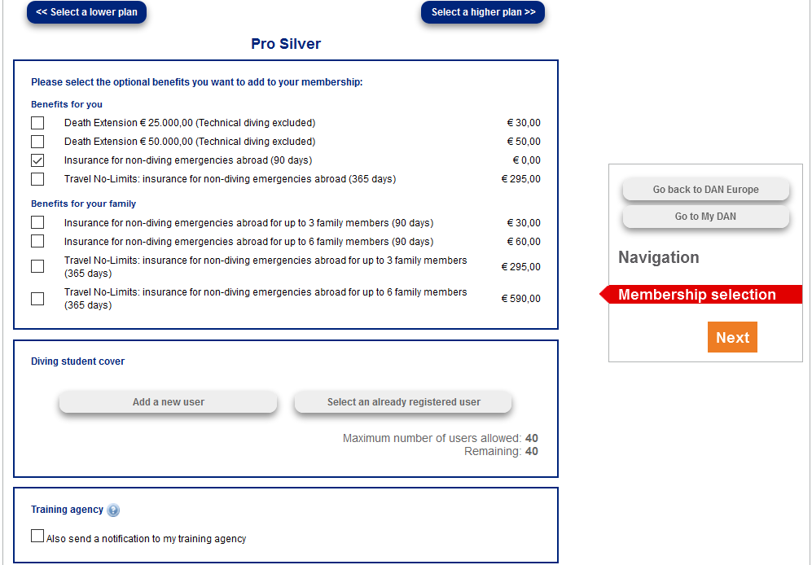Check Death Extension € 25.000,00 option
This screenshot has width=812, height=565.
pyautogui.click(x=37, y=123)
